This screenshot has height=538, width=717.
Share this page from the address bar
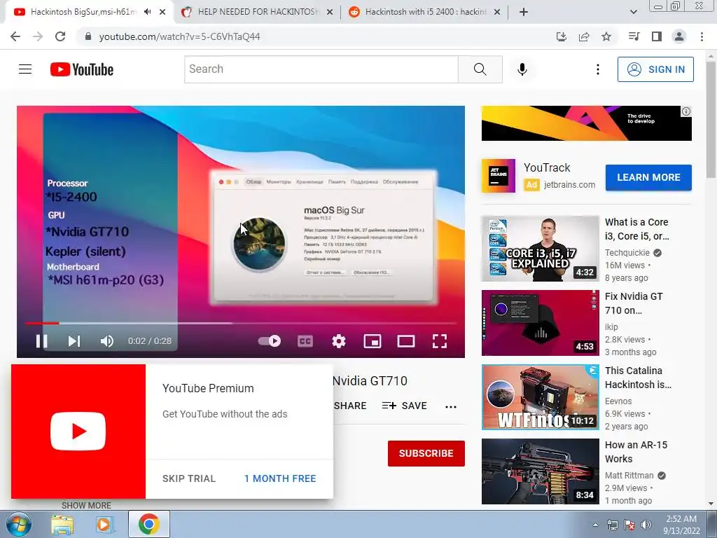(584, 36)
